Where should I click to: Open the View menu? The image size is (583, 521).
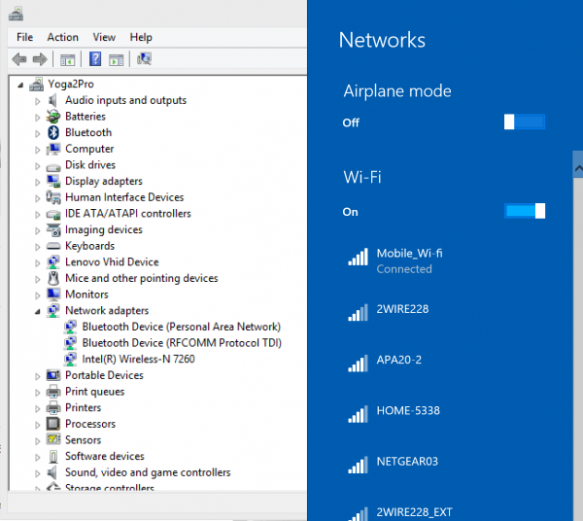(104, 37)
